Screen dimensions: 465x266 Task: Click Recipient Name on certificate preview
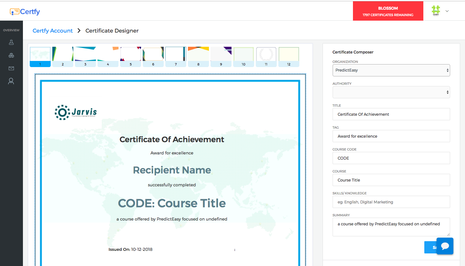coord(172,170)
